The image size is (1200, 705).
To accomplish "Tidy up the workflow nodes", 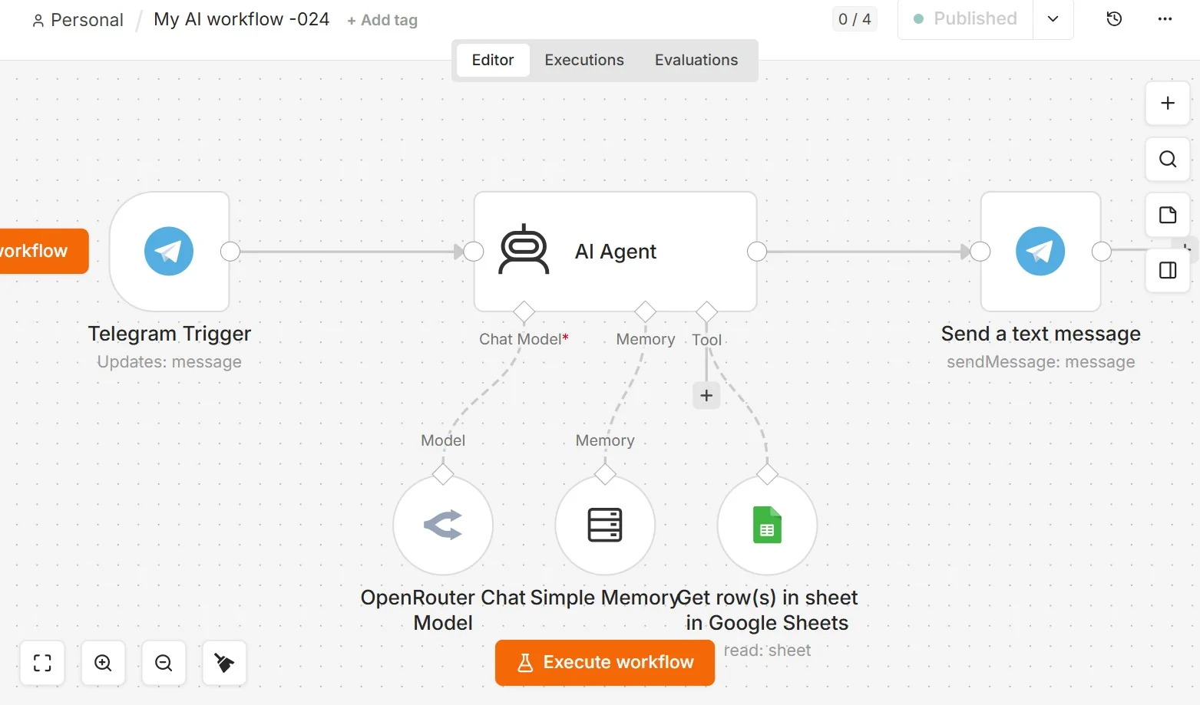I will [224, 663].
